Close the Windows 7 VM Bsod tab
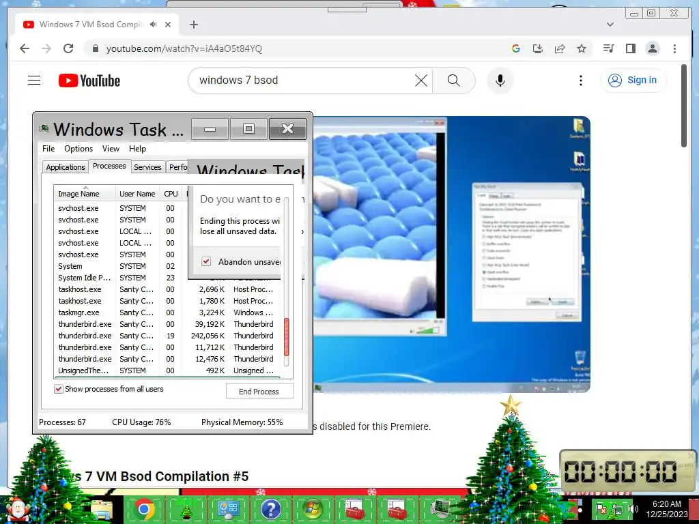Viewport: 699px width, 524px height. pyautogui.click(x=168, y=25)
